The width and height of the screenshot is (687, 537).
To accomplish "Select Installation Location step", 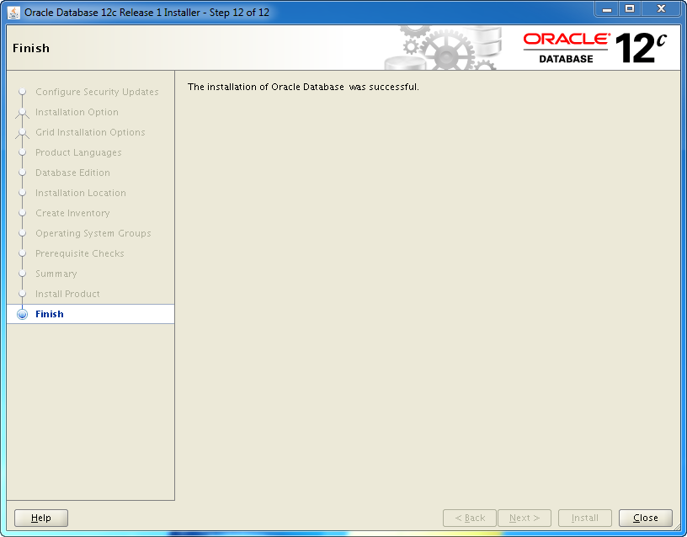I will point(80,193).
